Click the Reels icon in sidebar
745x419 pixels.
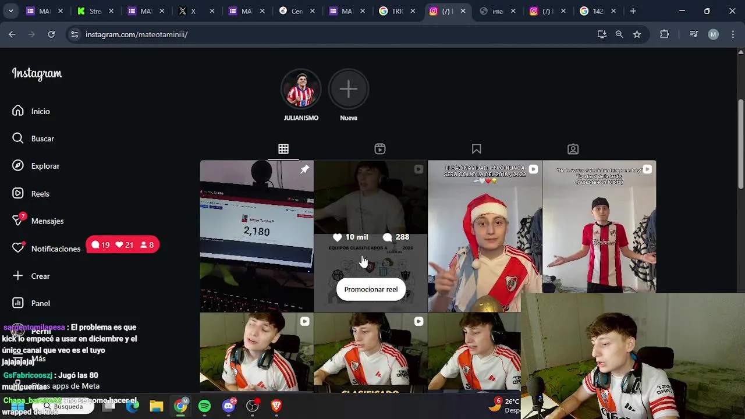click(x=18, y=194)
